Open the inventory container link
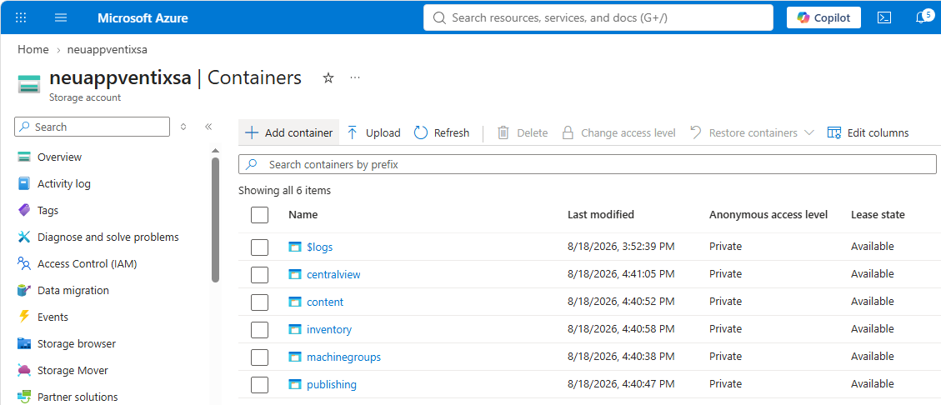 point(329,329)
